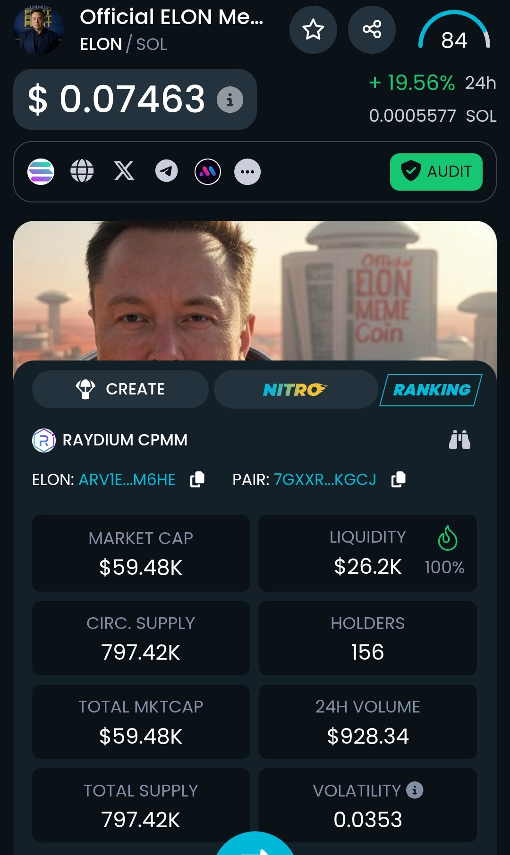Open the binoculars watch icon
Screen dimensions: 510x855
[459, 440]
